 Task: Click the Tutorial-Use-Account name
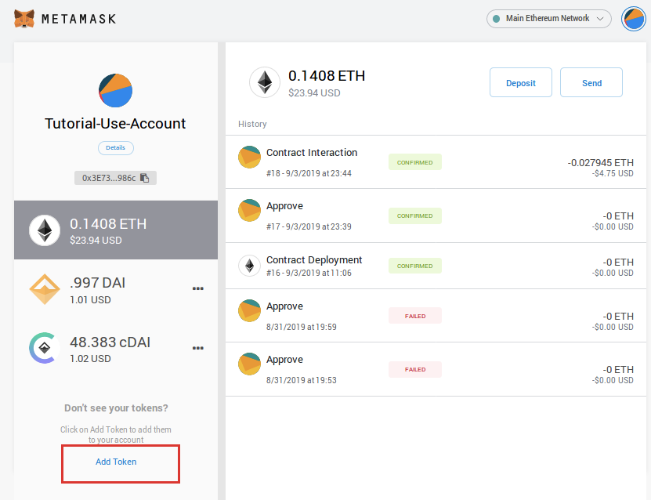(115, 123)
